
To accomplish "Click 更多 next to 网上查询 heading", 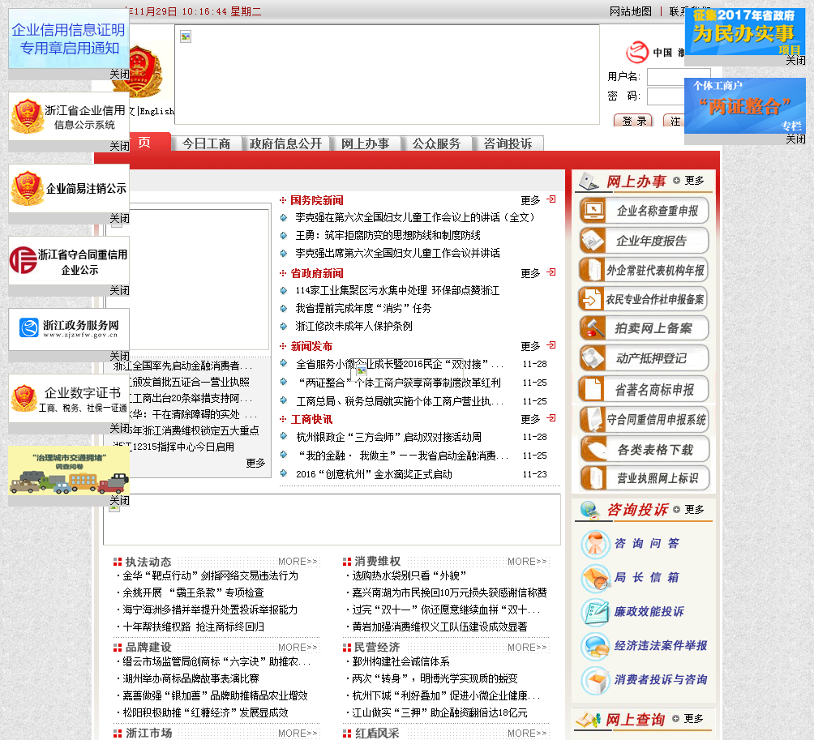I will [x=693, y=718].
